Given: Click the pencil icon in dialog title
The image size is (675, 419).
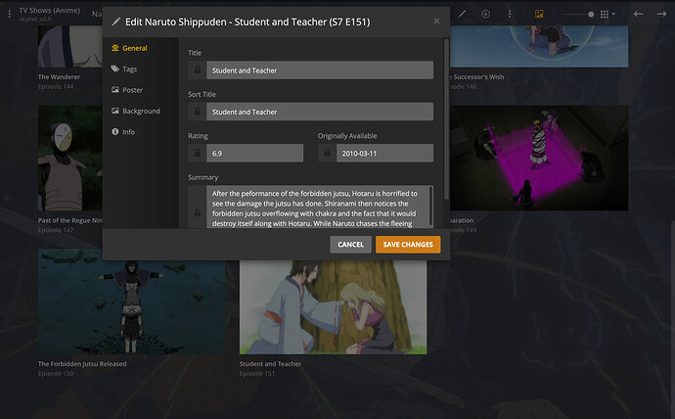Looking at the screenshot, I should tap(115, 22).
